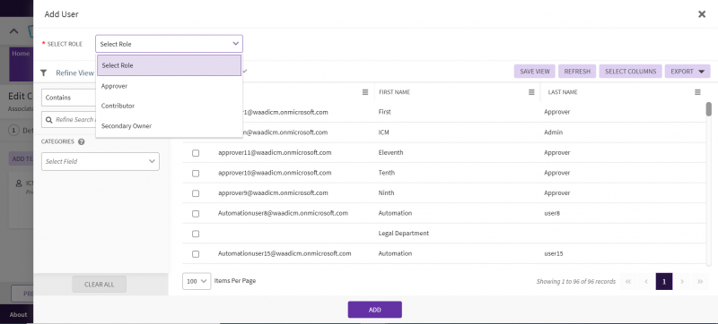
Task: Click the Ninth first name cell
Action: [x=386, y=193]
